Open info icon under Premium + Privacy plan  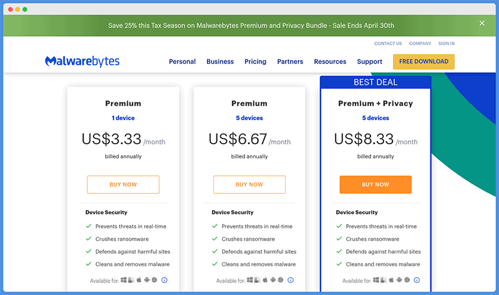click(417, 280)
